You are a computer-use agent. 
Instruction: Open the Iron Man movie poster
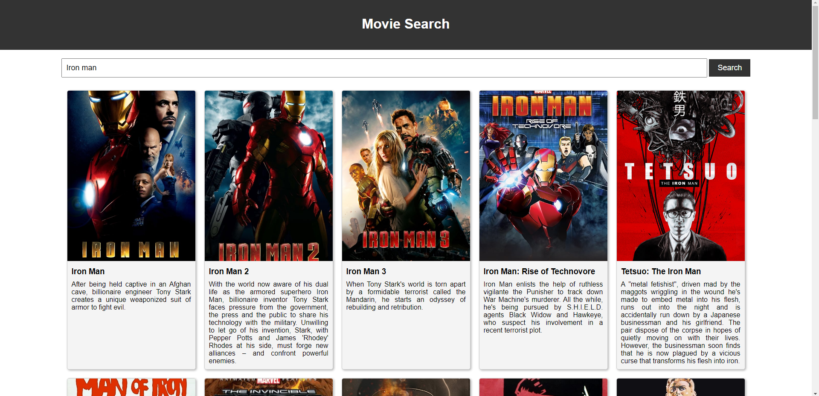click(x=131, y=175)
